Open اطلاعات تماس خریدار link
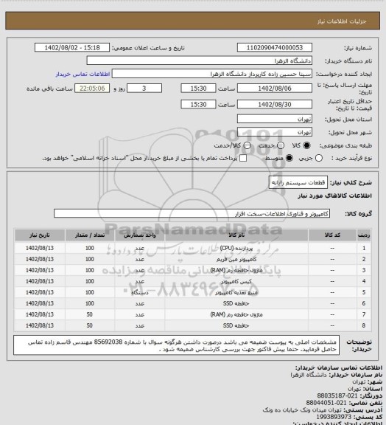This screenshot has height=425, width=386. click(83, 74)
